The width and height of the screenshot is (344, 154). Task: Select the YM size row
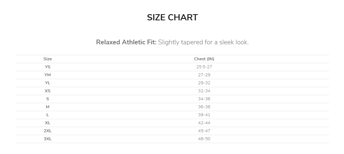tap(48, 75)
